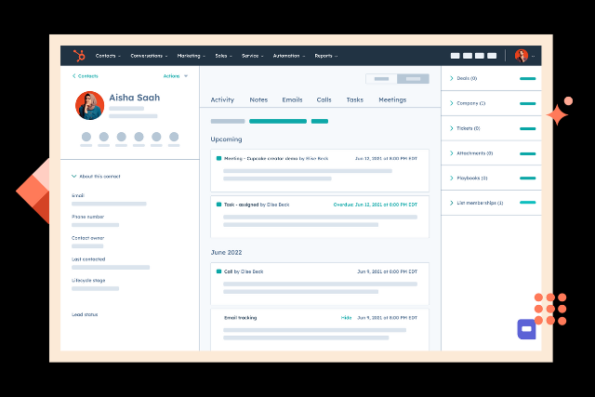Click the Contact owner field label

click(87, 238)
